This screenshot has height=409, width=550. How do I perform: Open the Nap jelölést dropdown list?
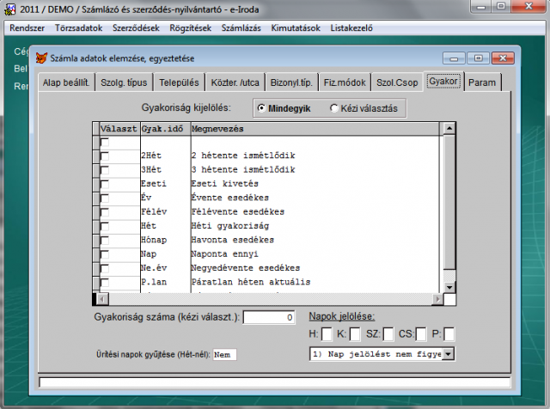pos(449,354)
